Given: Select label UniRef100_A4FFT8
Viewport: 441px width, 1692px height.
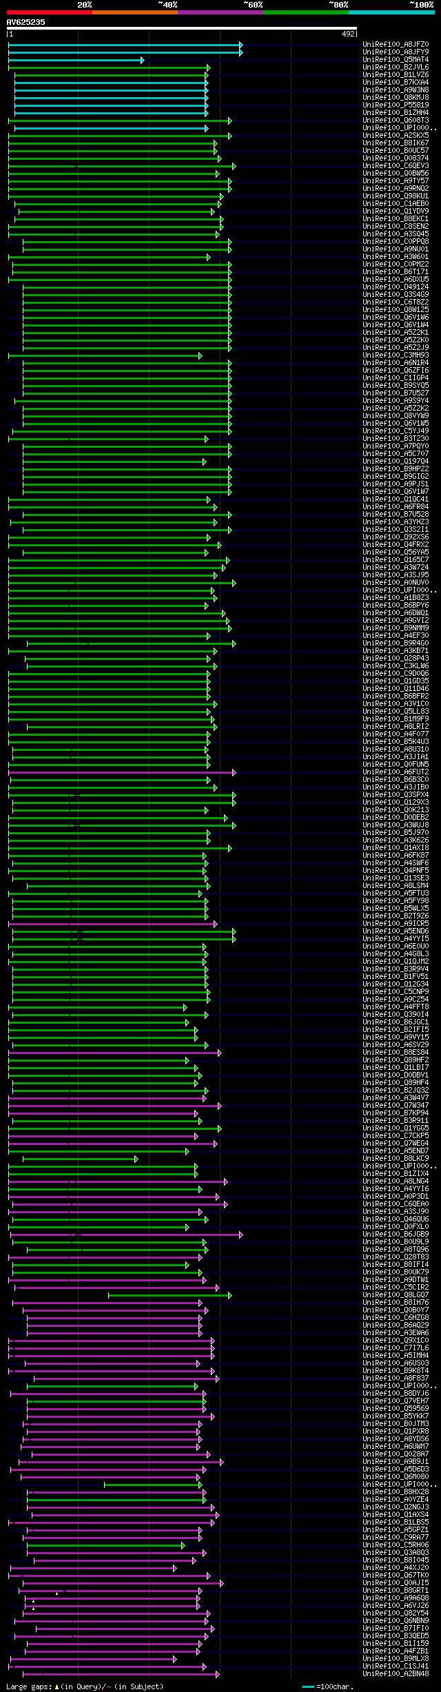Looking at the screenshot, I should point(396,1007).
